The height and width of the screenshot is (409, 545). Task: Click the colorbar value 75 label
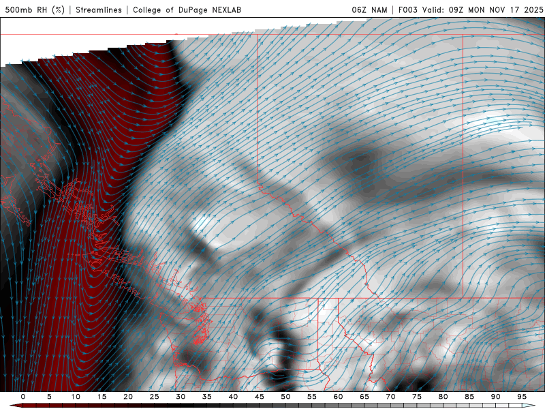416,397
